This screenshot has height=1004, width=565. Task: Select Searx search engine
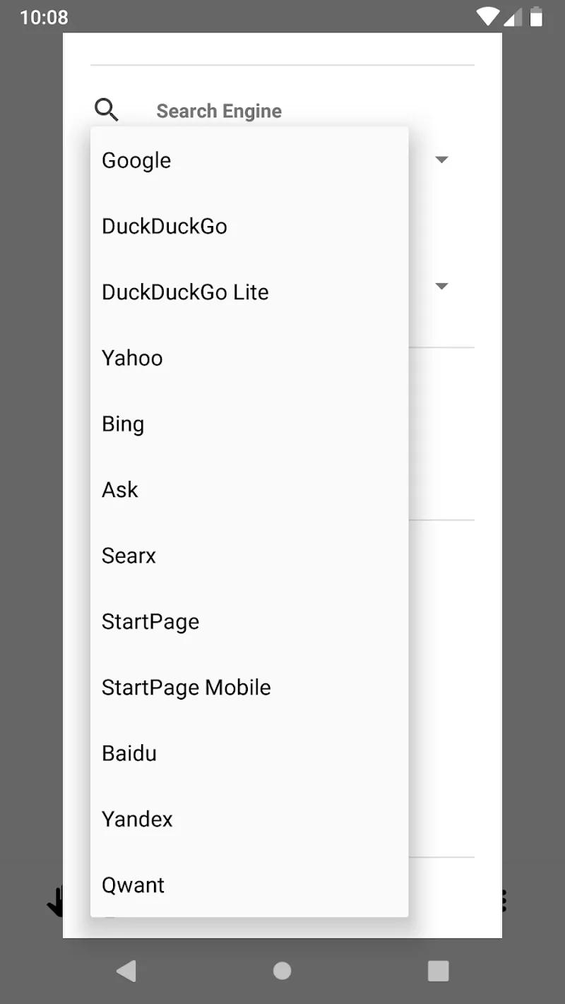tap(129, 556)
